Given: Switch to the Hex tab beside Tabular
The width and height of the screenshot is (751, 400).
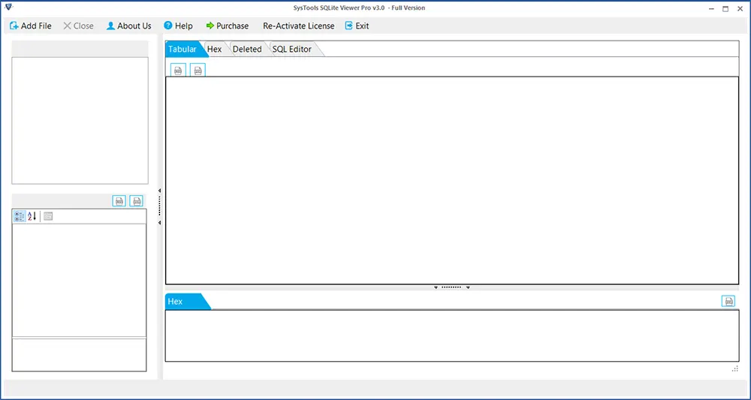Looking at the screenshot, I should (x=215, y=50).
